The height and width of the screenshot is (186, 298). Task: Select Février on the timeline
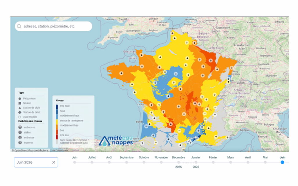point(213,162)
